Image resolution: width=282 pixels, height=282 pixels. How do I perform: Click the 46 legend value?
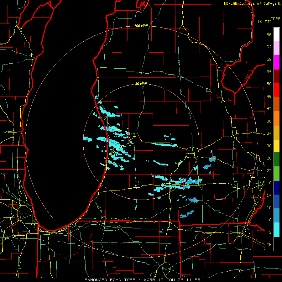(269, 97)
